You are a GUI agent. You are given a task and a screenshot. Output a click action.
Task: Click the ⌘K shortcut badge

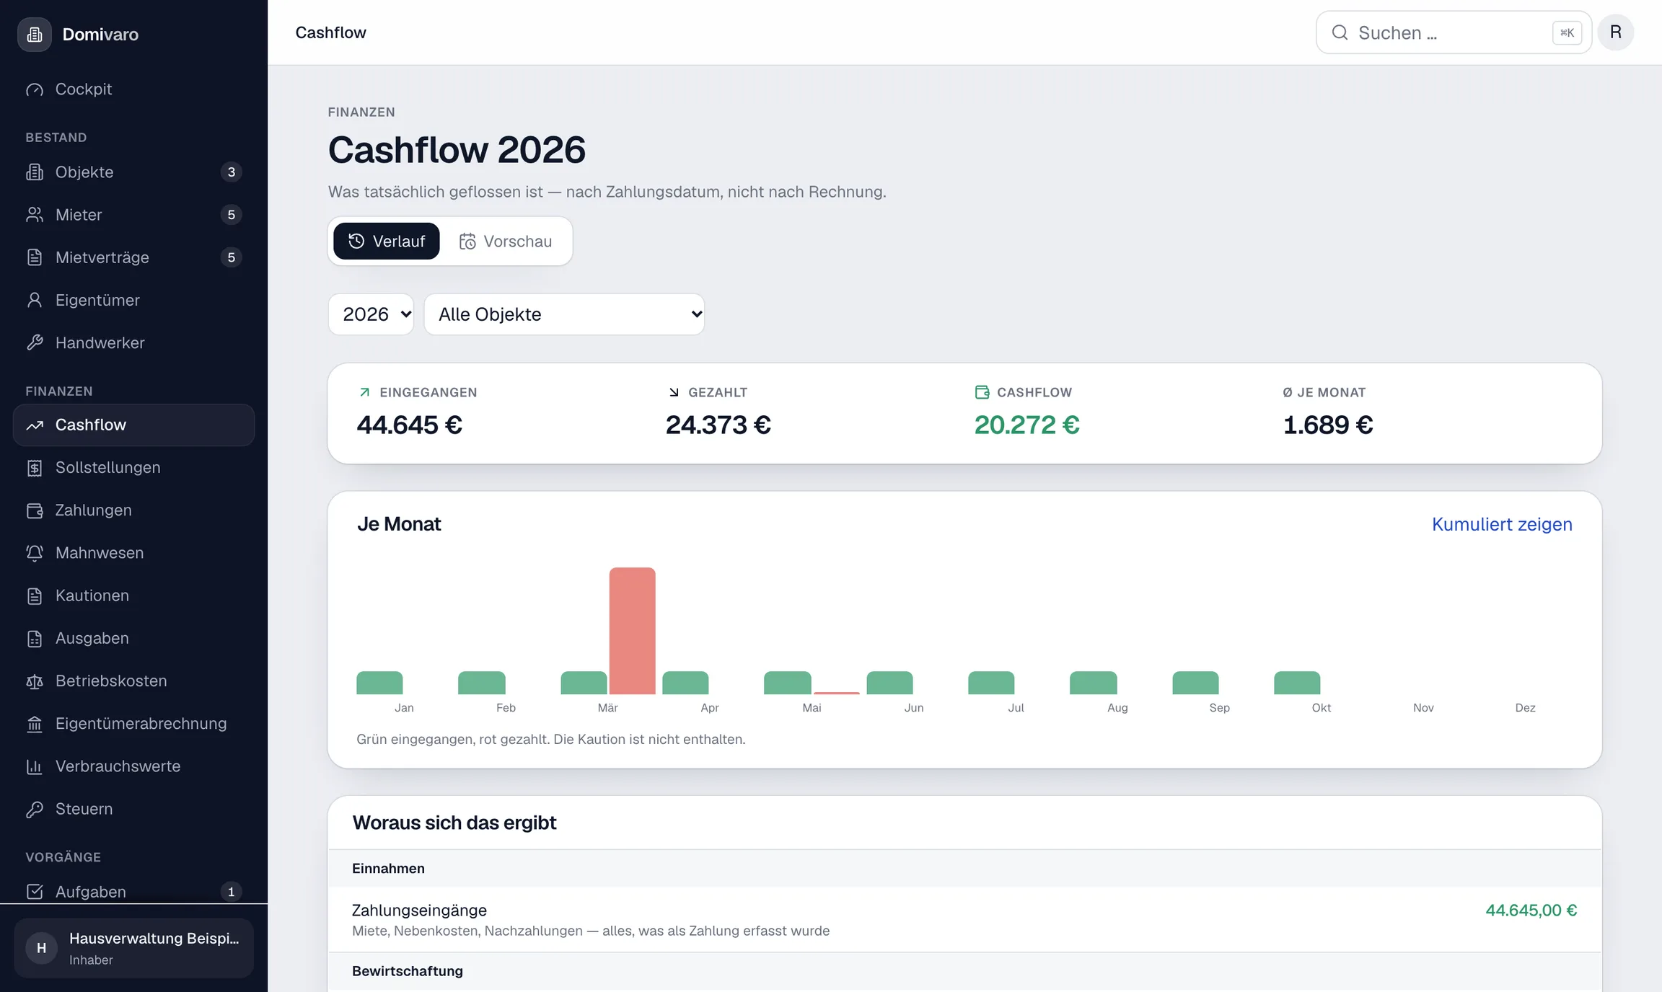(1568, 32)
